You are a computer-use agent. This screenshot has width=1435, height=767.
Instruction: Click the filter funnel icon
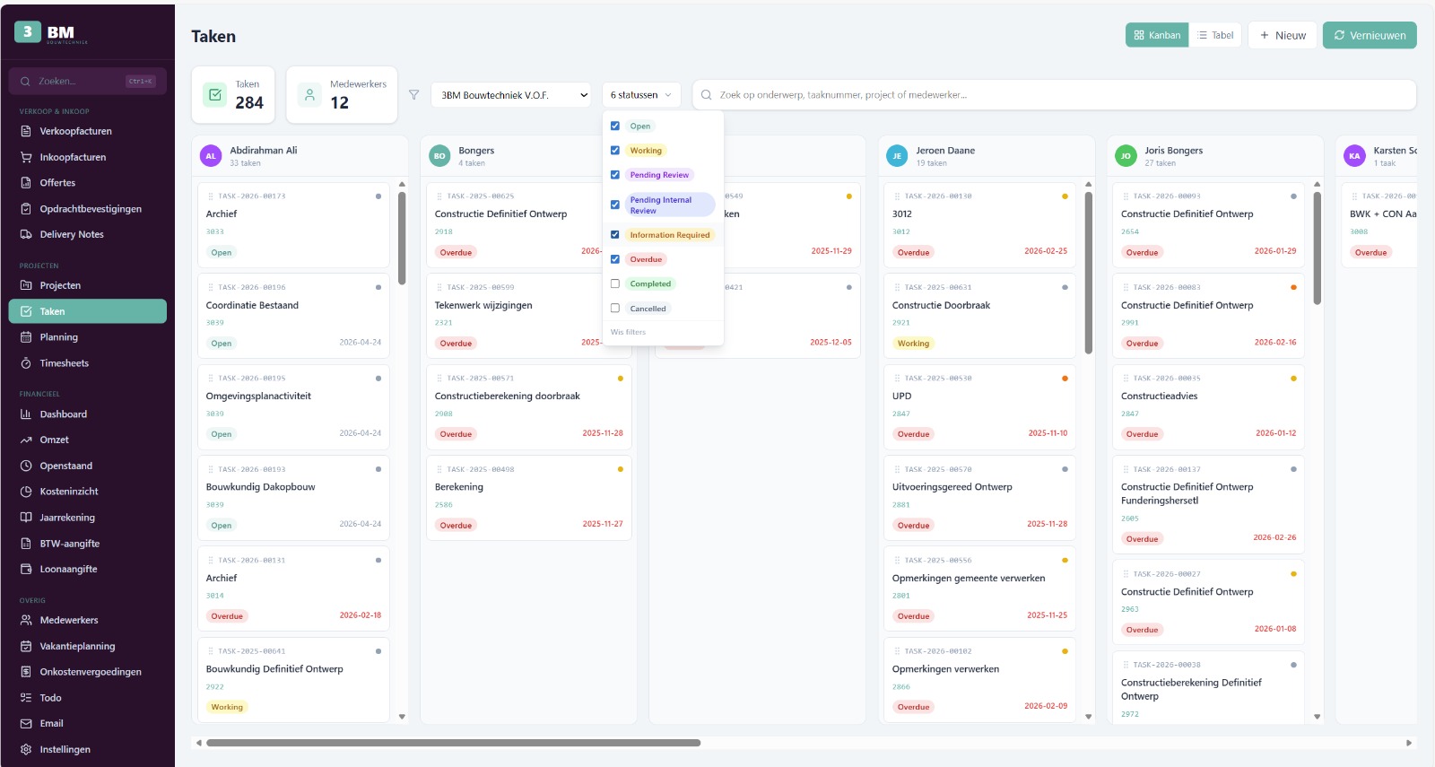click(413, 95)
